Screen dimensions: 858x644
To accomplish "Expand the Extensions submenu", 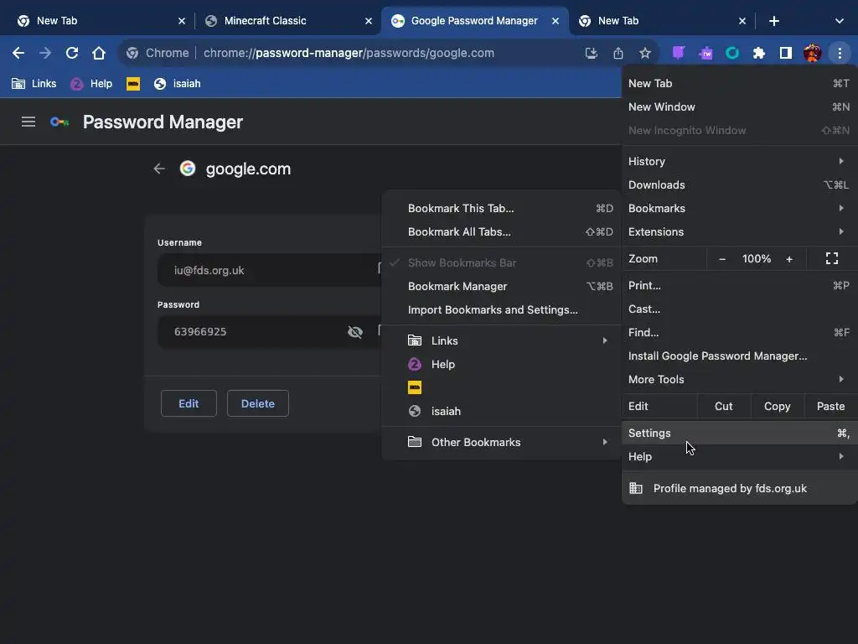I will [739, 232].
